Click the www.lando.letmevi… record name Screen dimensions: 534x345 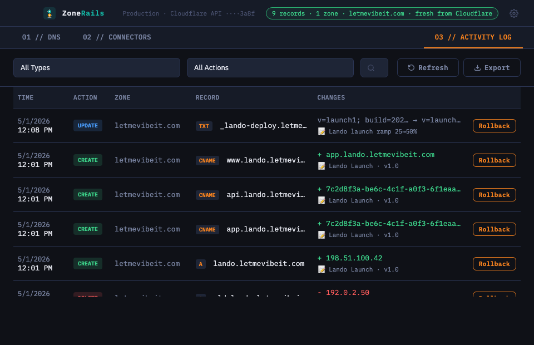coord(266,160)
